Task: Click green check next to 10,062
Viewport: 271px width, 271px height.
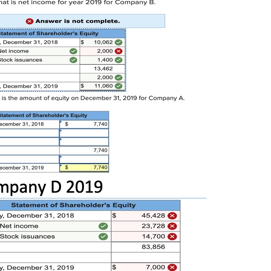Action: click(x=118, y=42)
